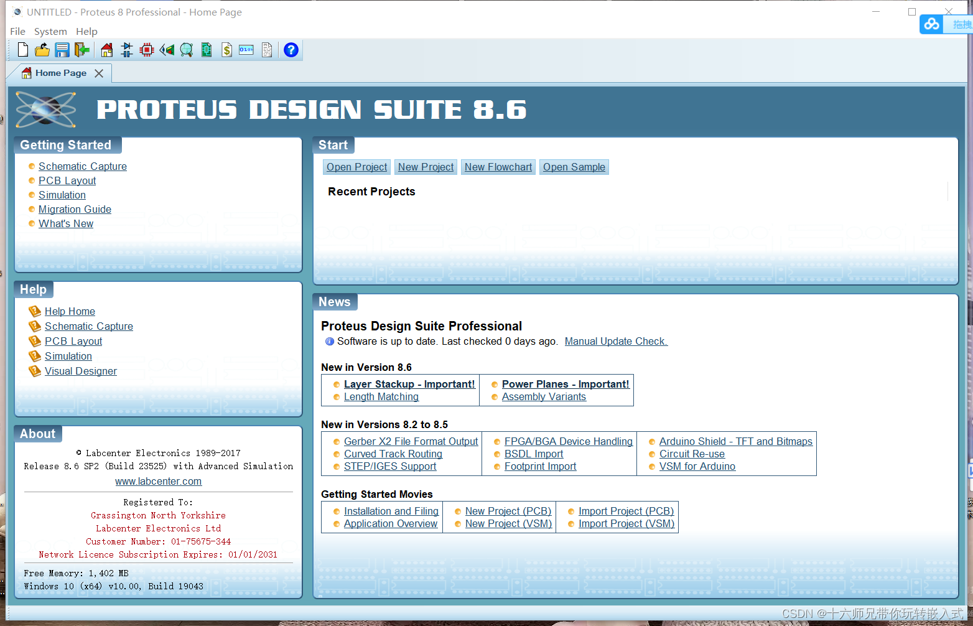Click the blue Help question mark icon

291,50
